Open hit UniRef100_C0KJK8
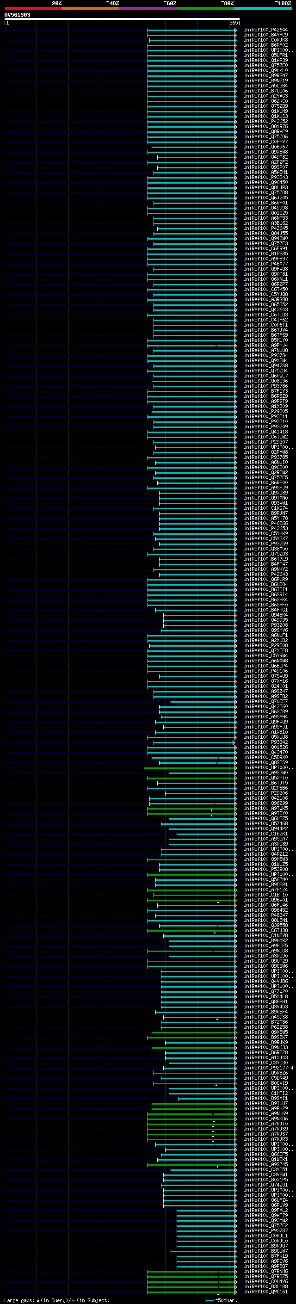This screenshot has width=296, height=1304. (x=265, y=40)
